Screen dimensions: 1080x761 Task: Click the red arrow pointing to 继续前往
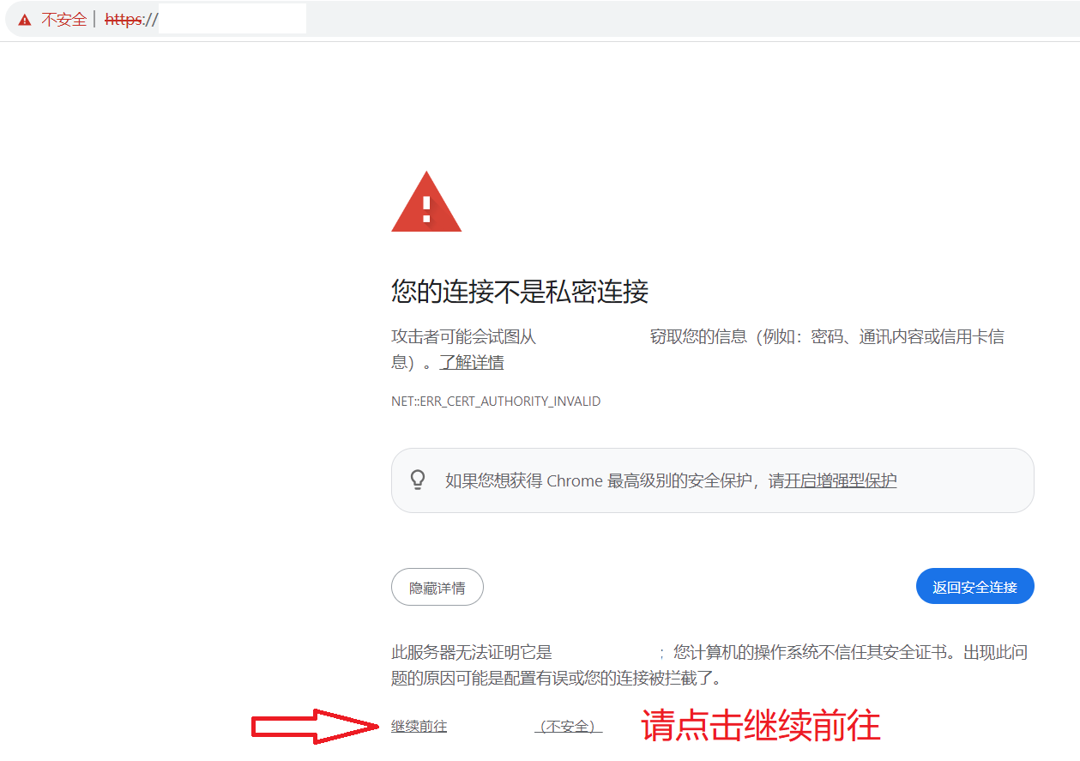(315, 727)
